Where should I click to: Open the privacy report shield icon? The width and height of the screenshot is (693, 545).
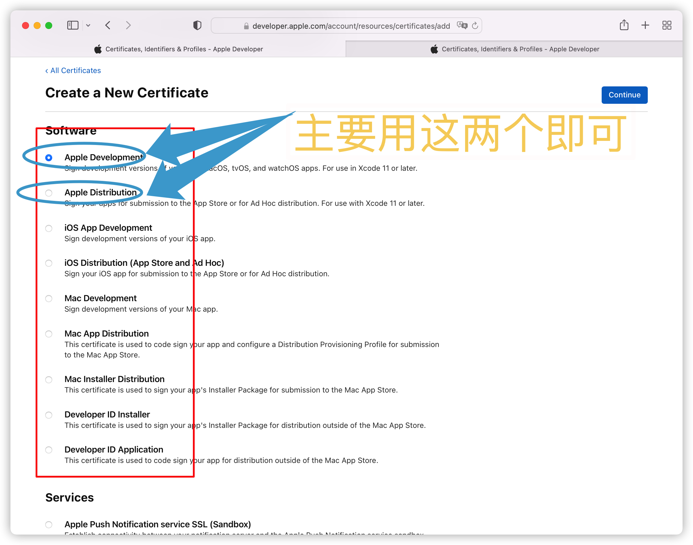pyautogui.click(x=197, y=25)
